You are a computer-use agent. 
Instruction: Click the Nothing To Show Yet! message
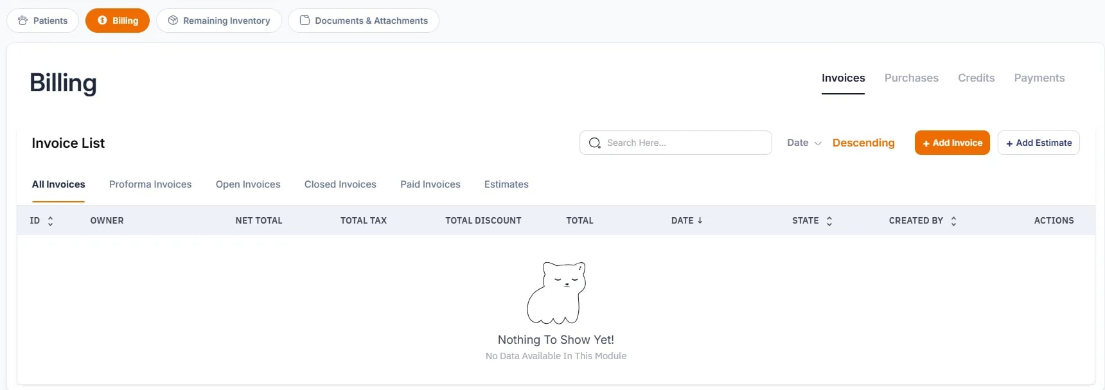pos(556,339)
